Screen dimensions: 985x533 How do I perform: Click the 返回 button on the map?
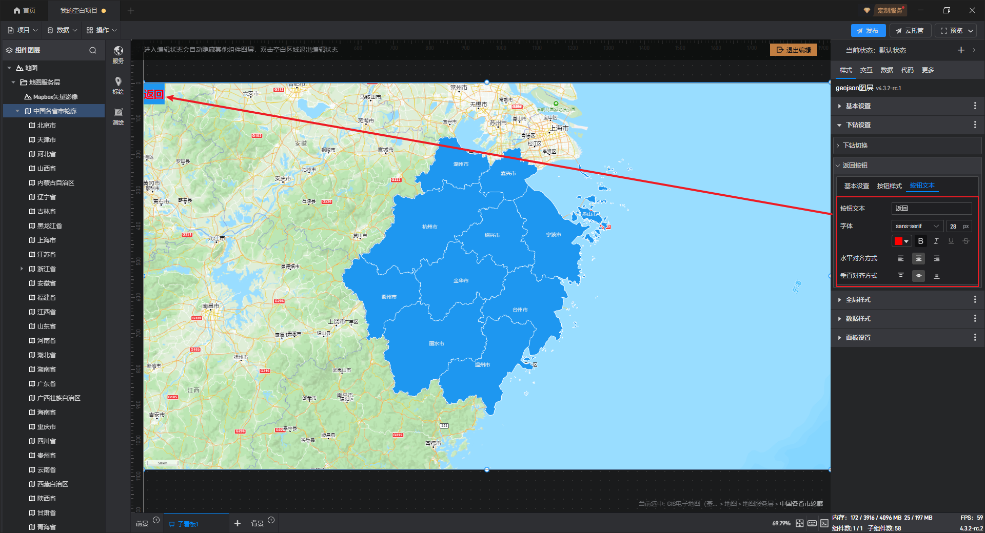click(154, 94)
